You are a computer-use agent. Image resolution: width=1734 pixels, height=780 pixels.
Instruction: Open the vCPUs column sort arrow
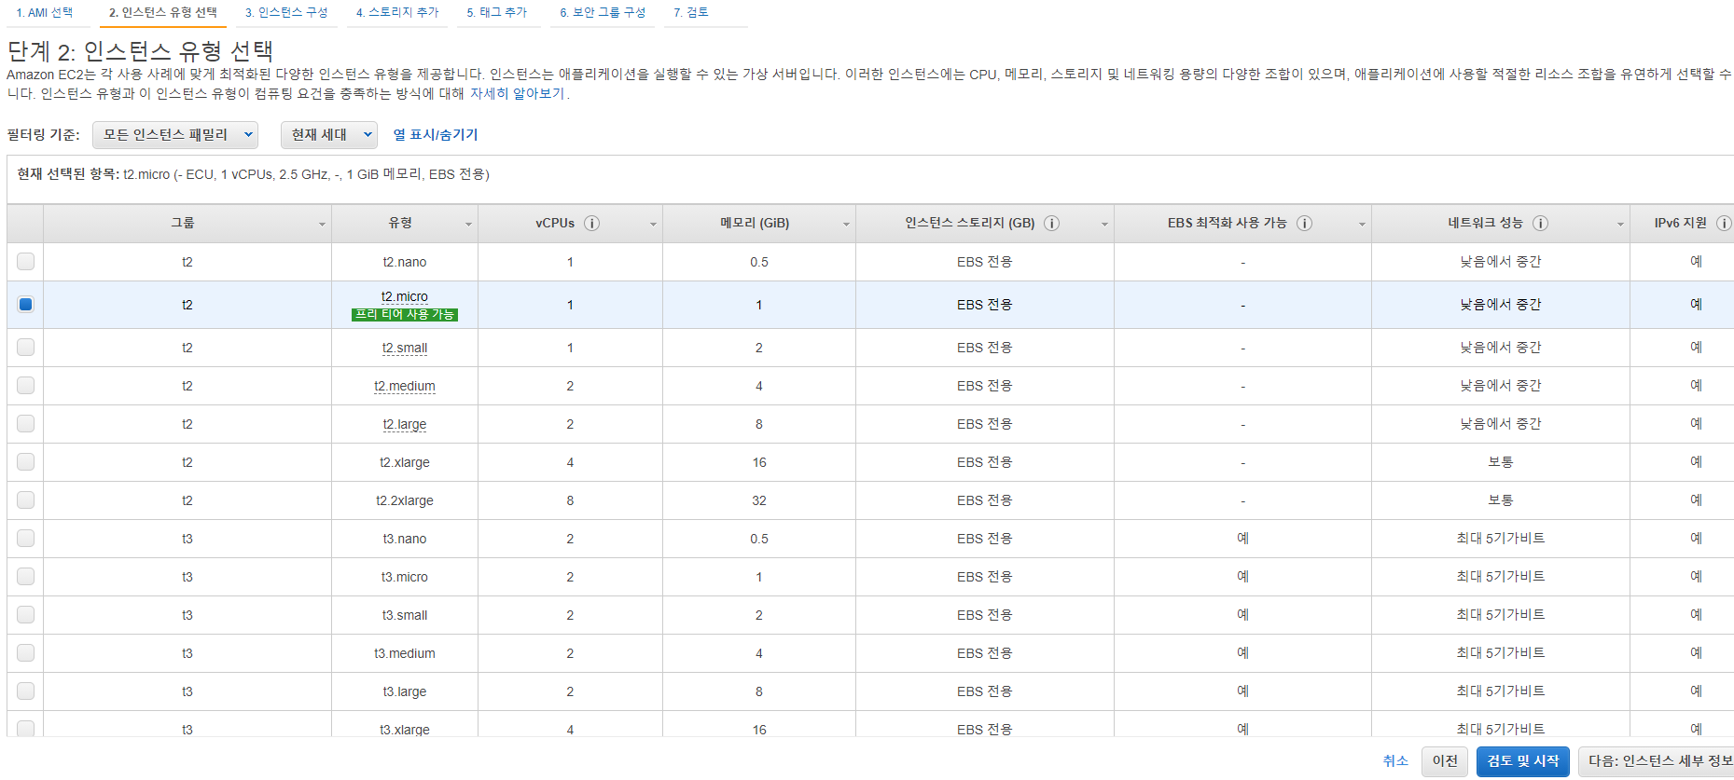(x=653, y=225)
